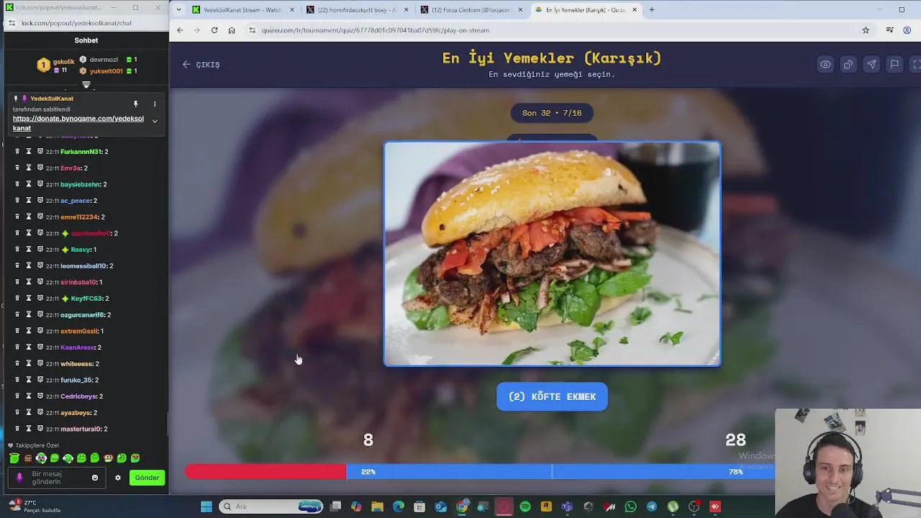Open Telegram from taskbar
The image size is (921, 518).
tap(651, 506)
